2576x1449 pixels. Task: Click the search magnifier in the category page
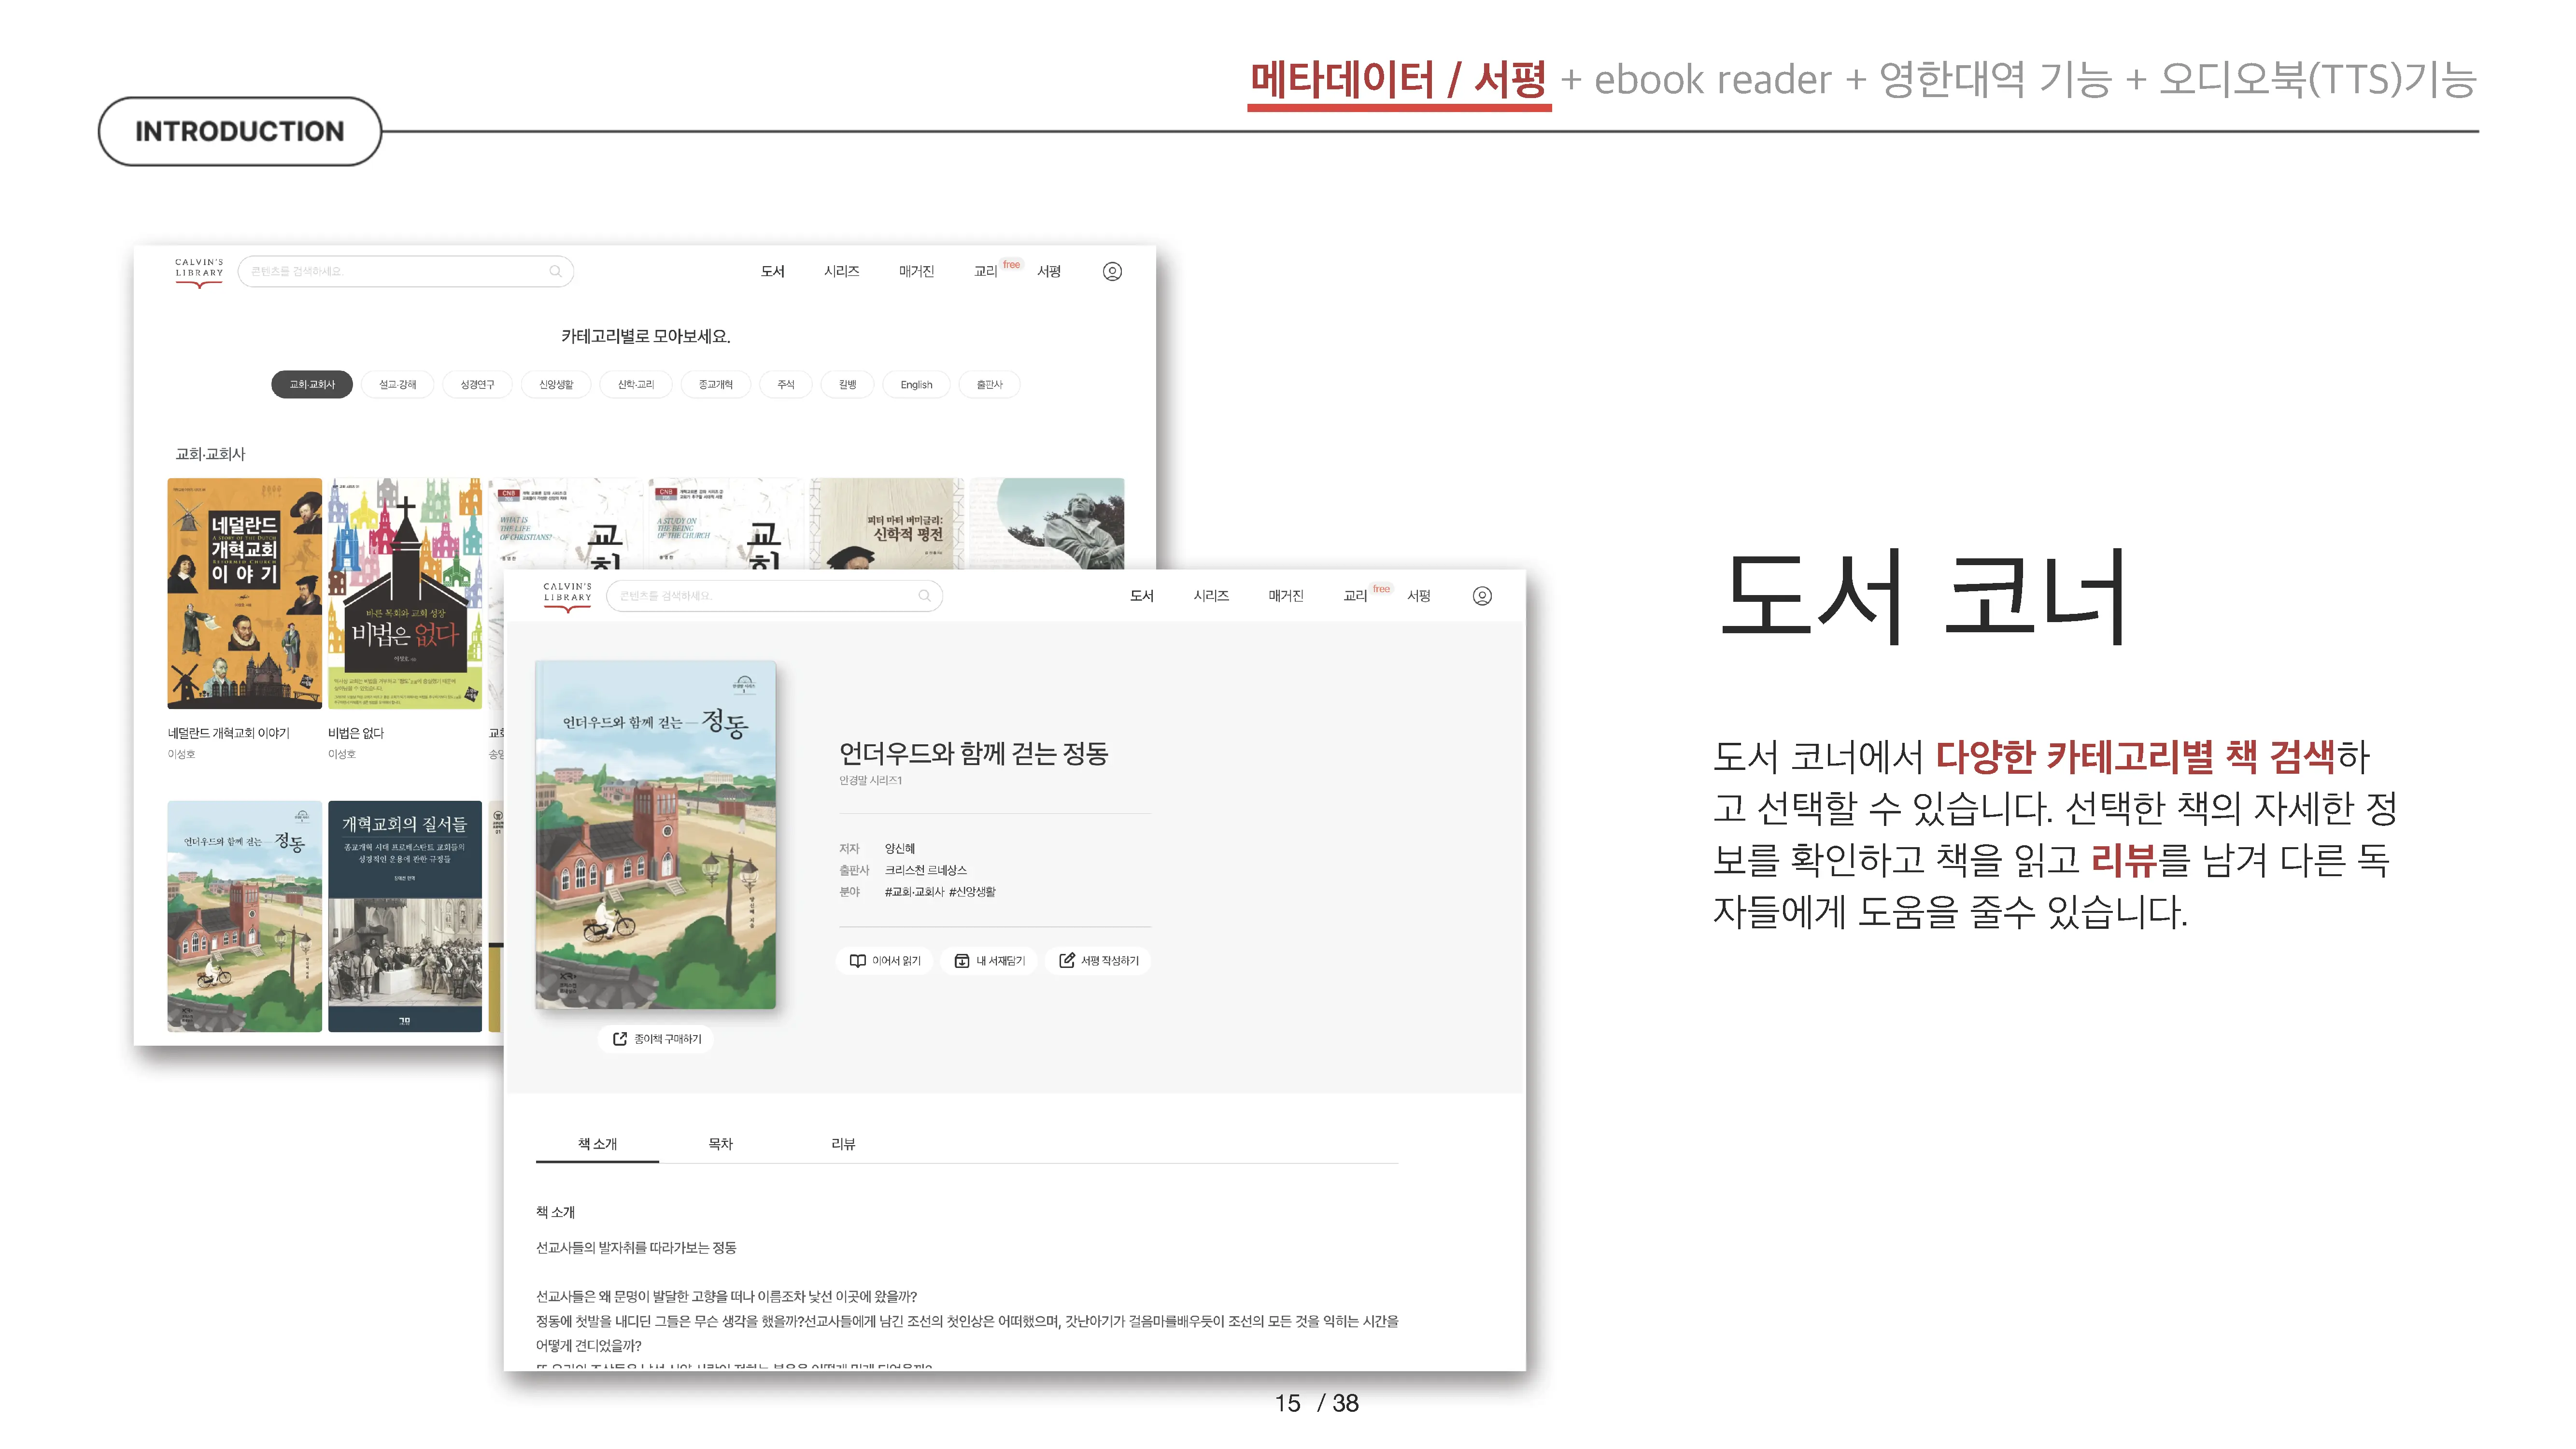555,271
